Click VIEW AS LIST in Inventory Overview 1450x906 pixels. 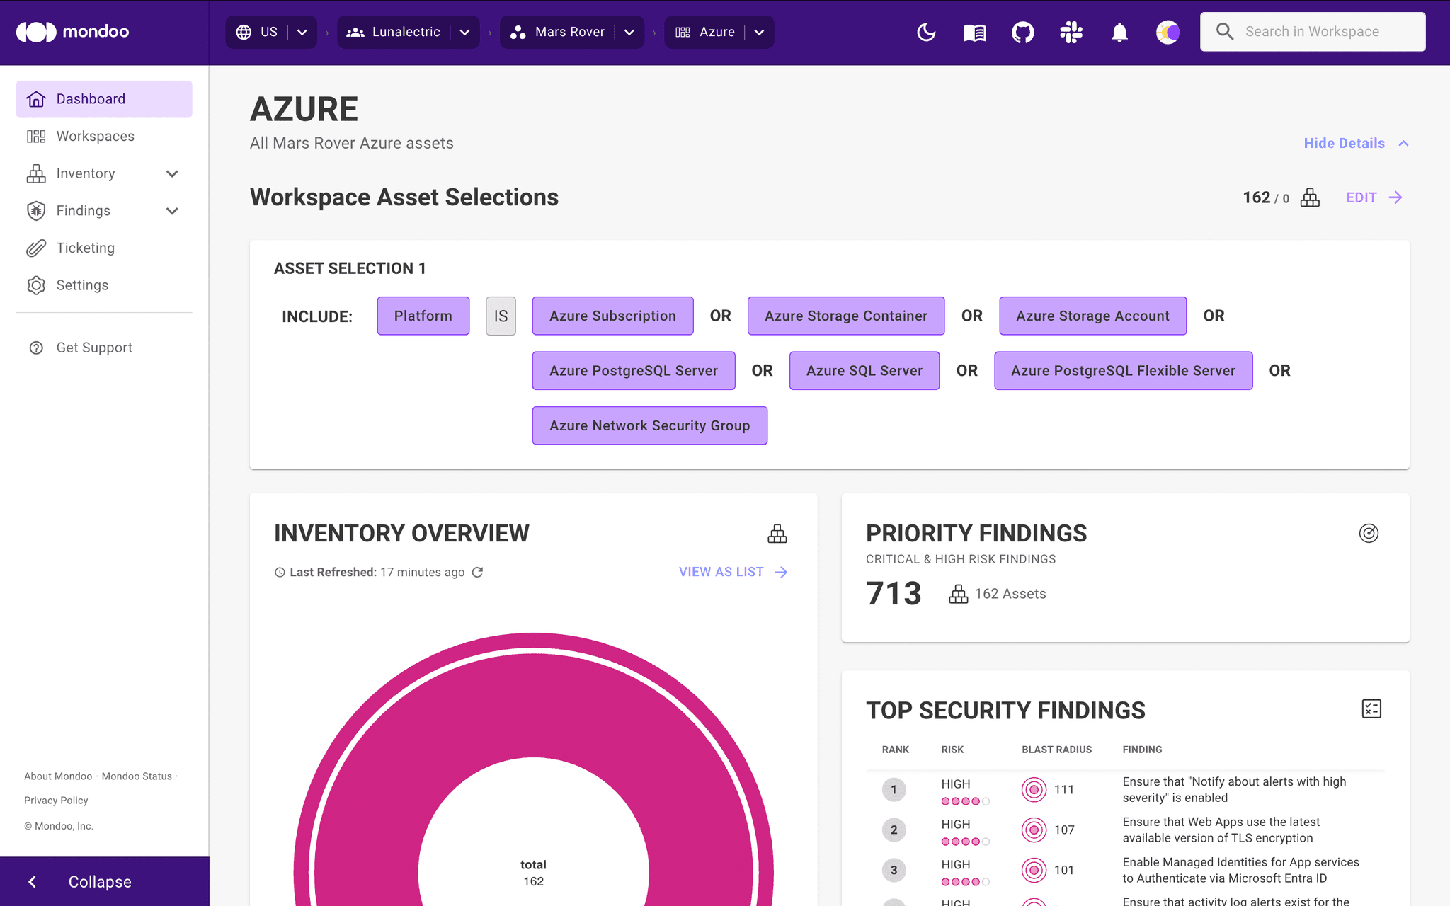pyautogui.click(x=721, y=572)
